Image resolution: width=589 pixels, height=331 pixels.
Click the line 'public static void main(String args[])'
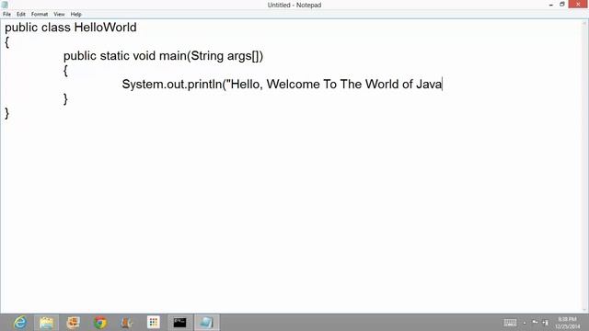164,56
